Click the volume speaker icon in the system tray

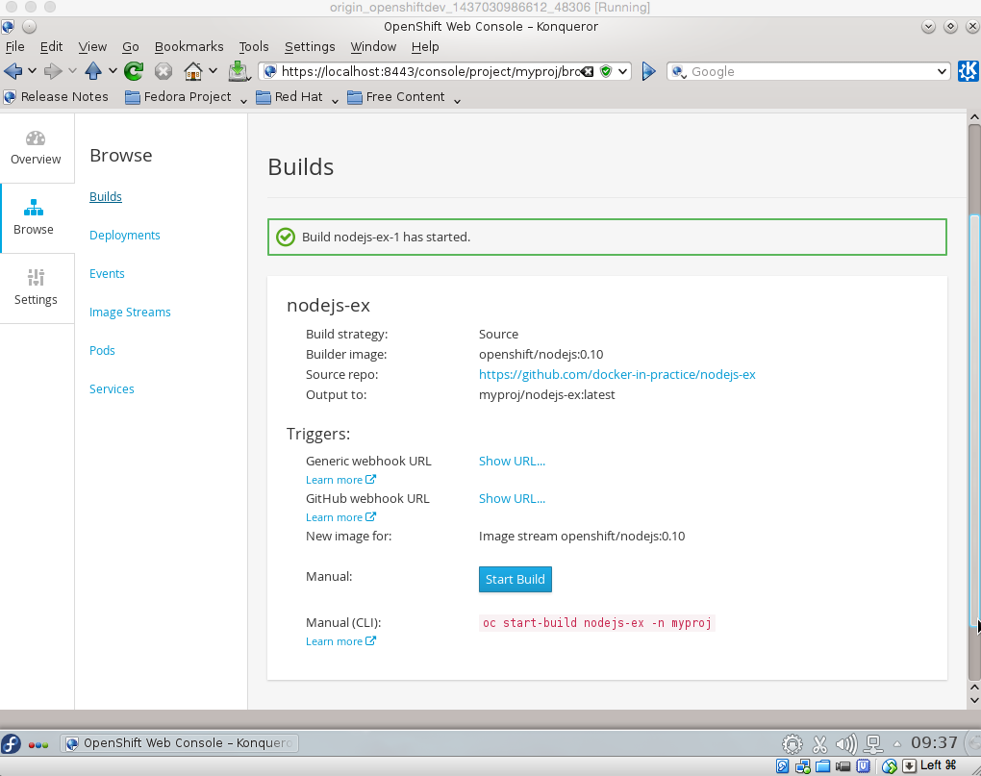pyautogui.click(x=846, y=743)
